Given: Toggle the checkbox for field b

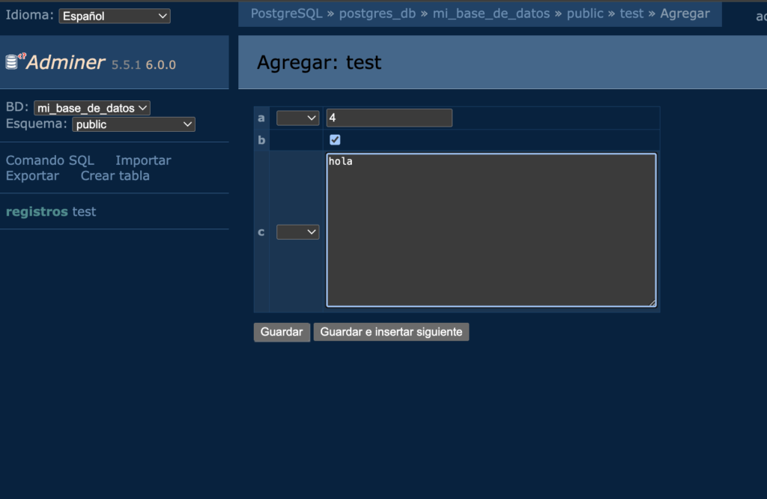Looking at the screenshot, I should 335,140.
